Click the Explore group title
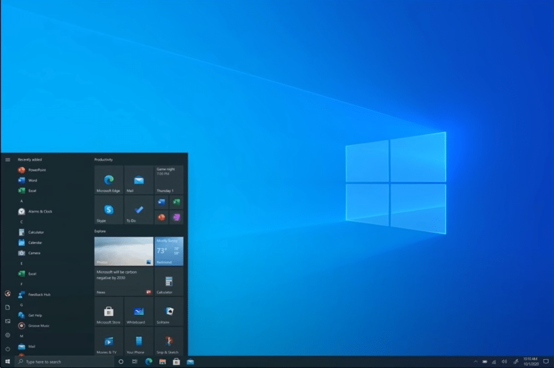Screen dimensions: 554x368 click(100, 231)
